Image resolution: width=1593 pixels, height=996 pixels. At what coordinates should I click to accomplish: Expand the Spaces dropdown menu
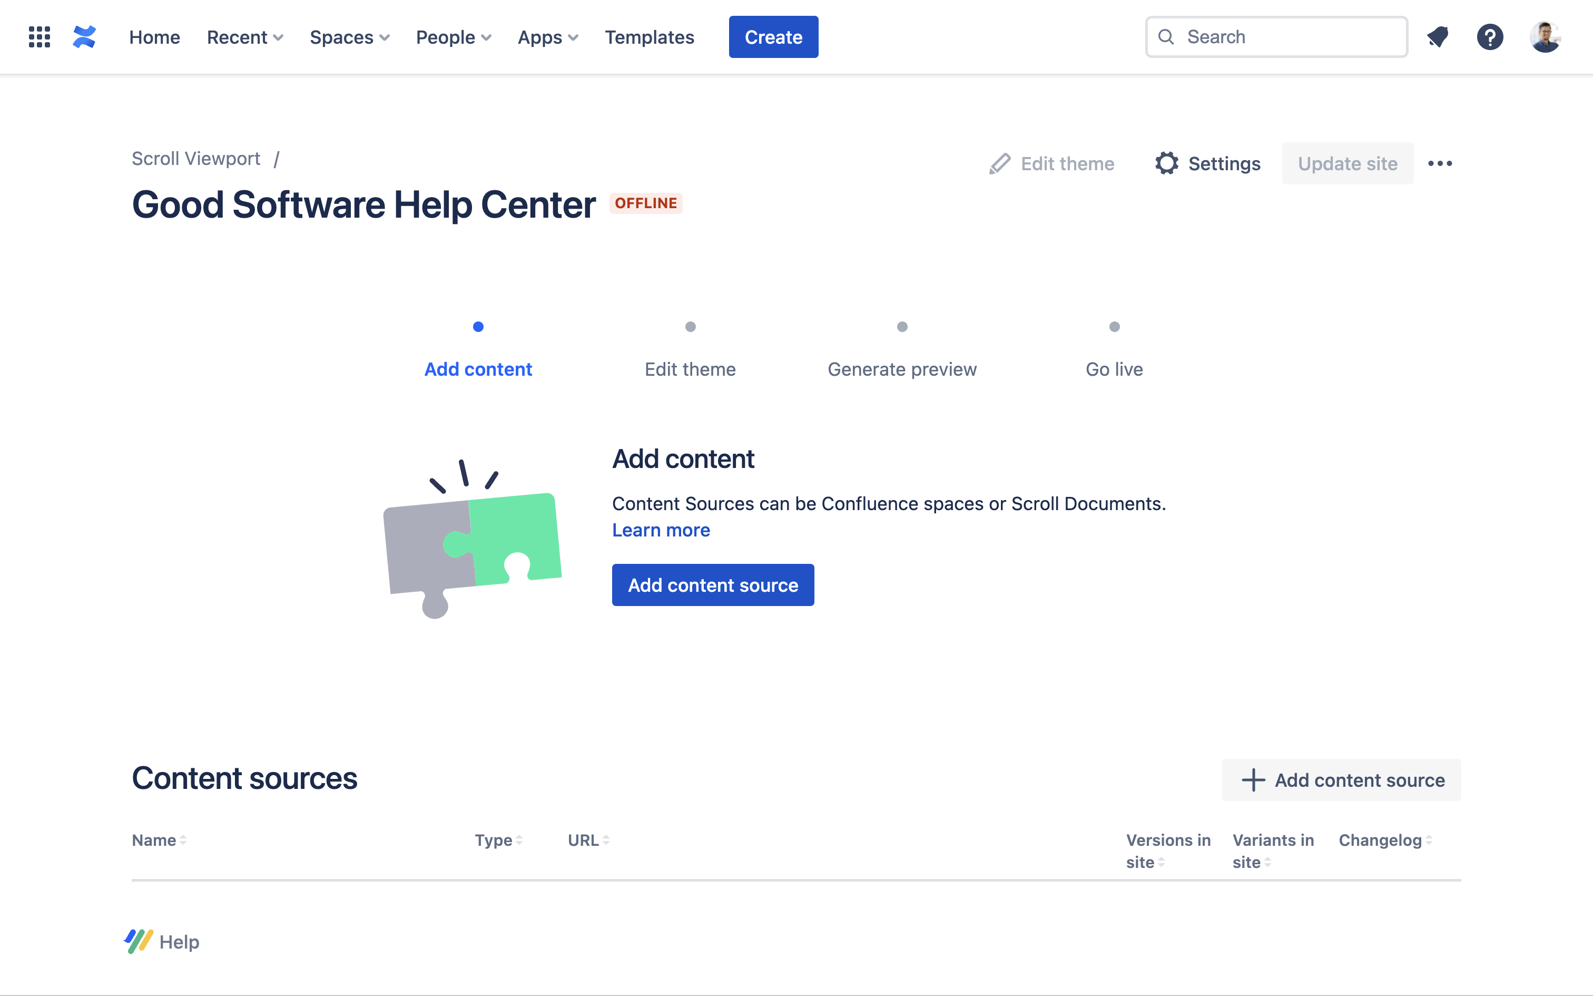coord(350,37)
